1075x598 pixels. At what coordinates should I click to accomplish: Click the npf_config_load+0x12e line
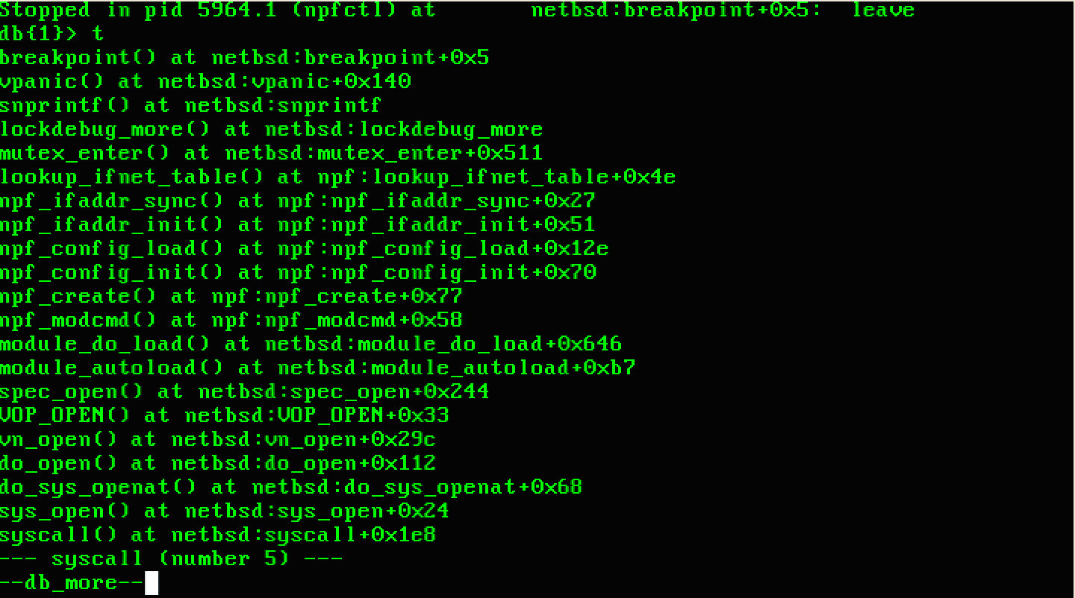click(305, 248)
